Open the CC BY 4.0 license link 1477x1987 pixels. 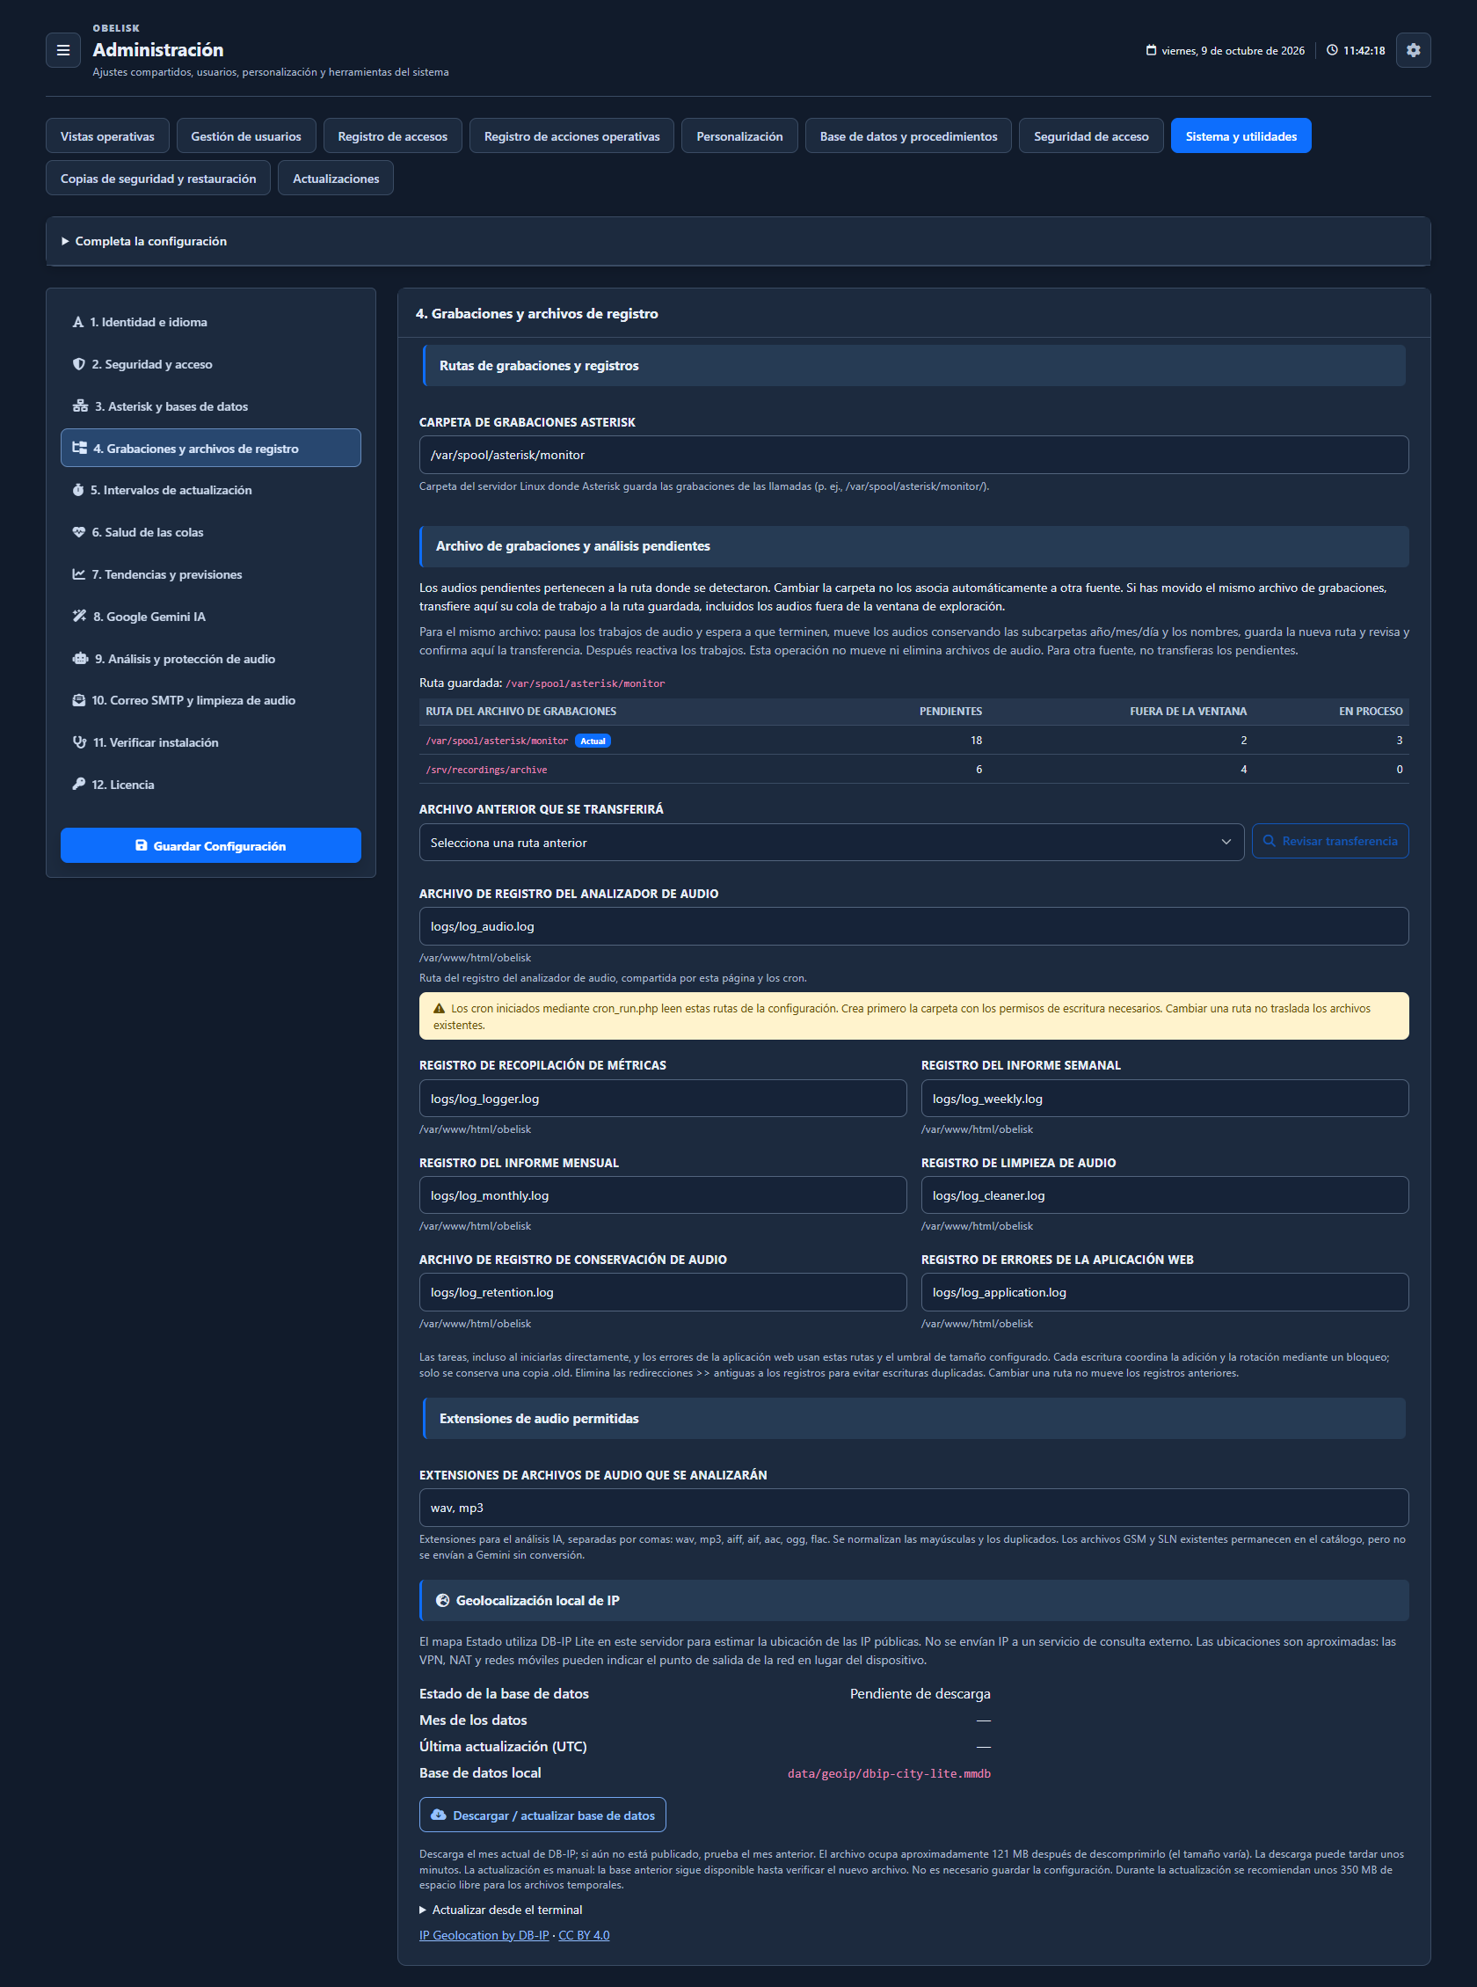pos(584,1934)
